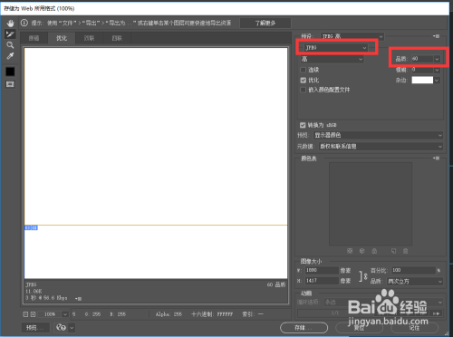Click the 品质 quality value field
This screenshot has width=453, height=337.
click(x=422, y=59)
